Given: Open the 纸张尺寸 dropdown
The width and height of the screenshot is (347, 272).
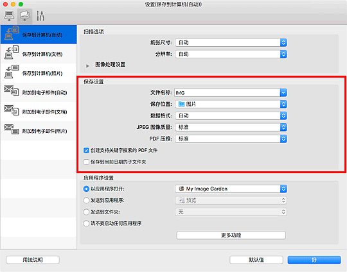Looking at the screenshot, I should coord(231,42).
